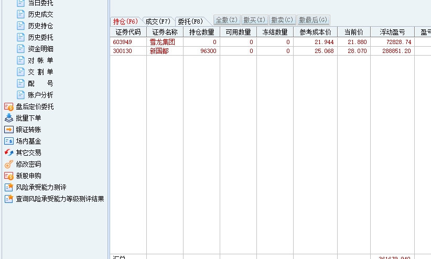Click the document icon beside 账户分析
This screenshot has height=259, width=431.
pyautogui.click(x=20, y=95)
